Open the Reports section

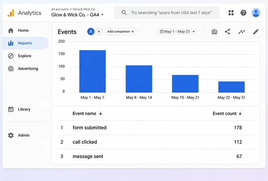coord(25,43)
